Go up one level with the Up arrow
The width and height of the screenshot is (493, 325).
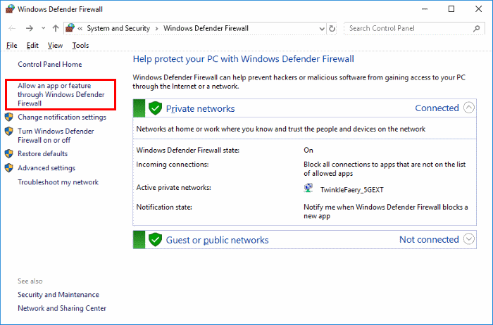[x=56, y=29]
